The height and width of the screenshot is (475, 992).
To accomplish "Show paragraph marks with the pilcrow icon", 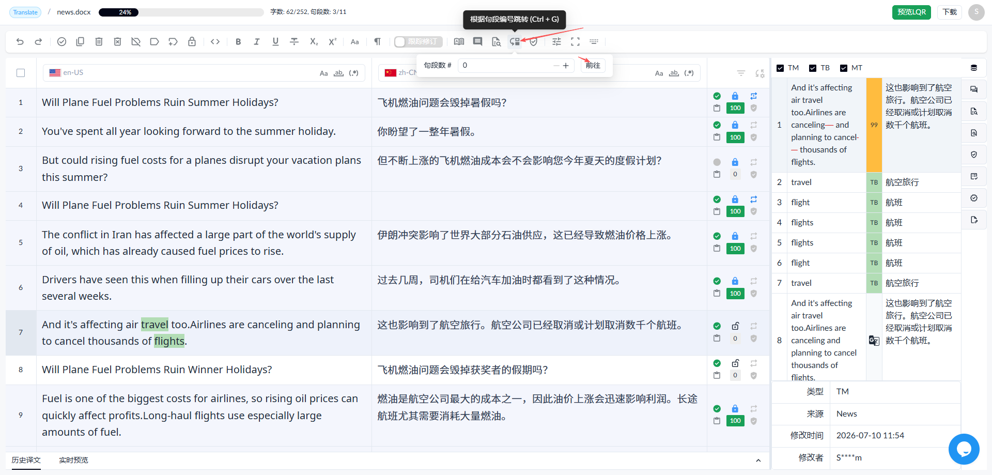I will tap(377, 42).
